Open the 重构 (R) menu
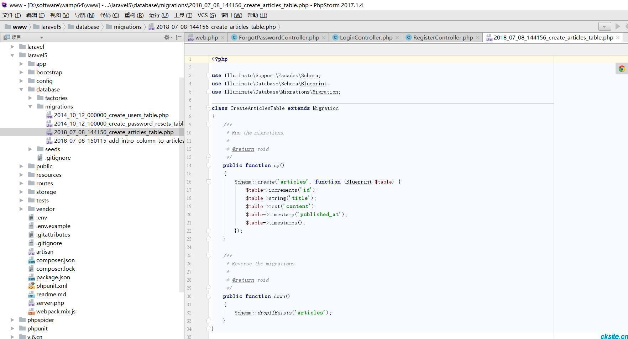 click(134, 15)
